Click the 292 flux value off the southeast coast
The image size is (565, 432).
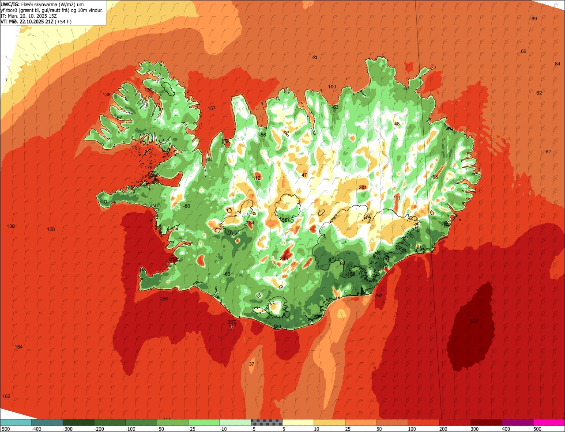tap(378, 296)
